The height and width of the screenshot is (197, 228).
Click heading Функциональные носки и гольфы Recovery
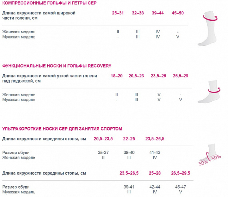tap(57, 66)
